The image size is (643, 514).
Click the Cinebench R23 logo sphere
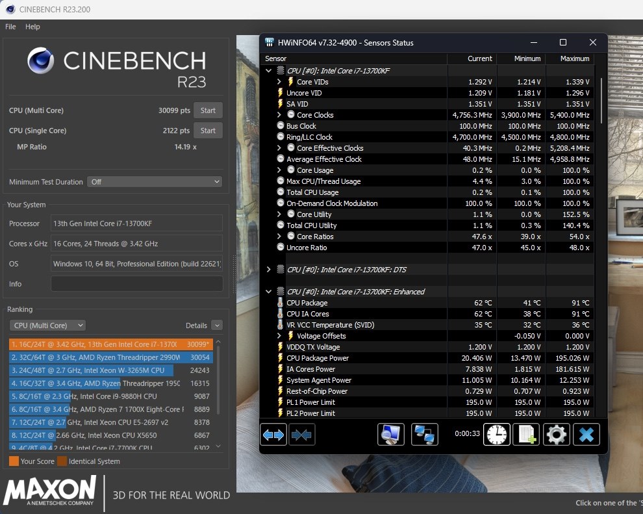pos(41,60)
